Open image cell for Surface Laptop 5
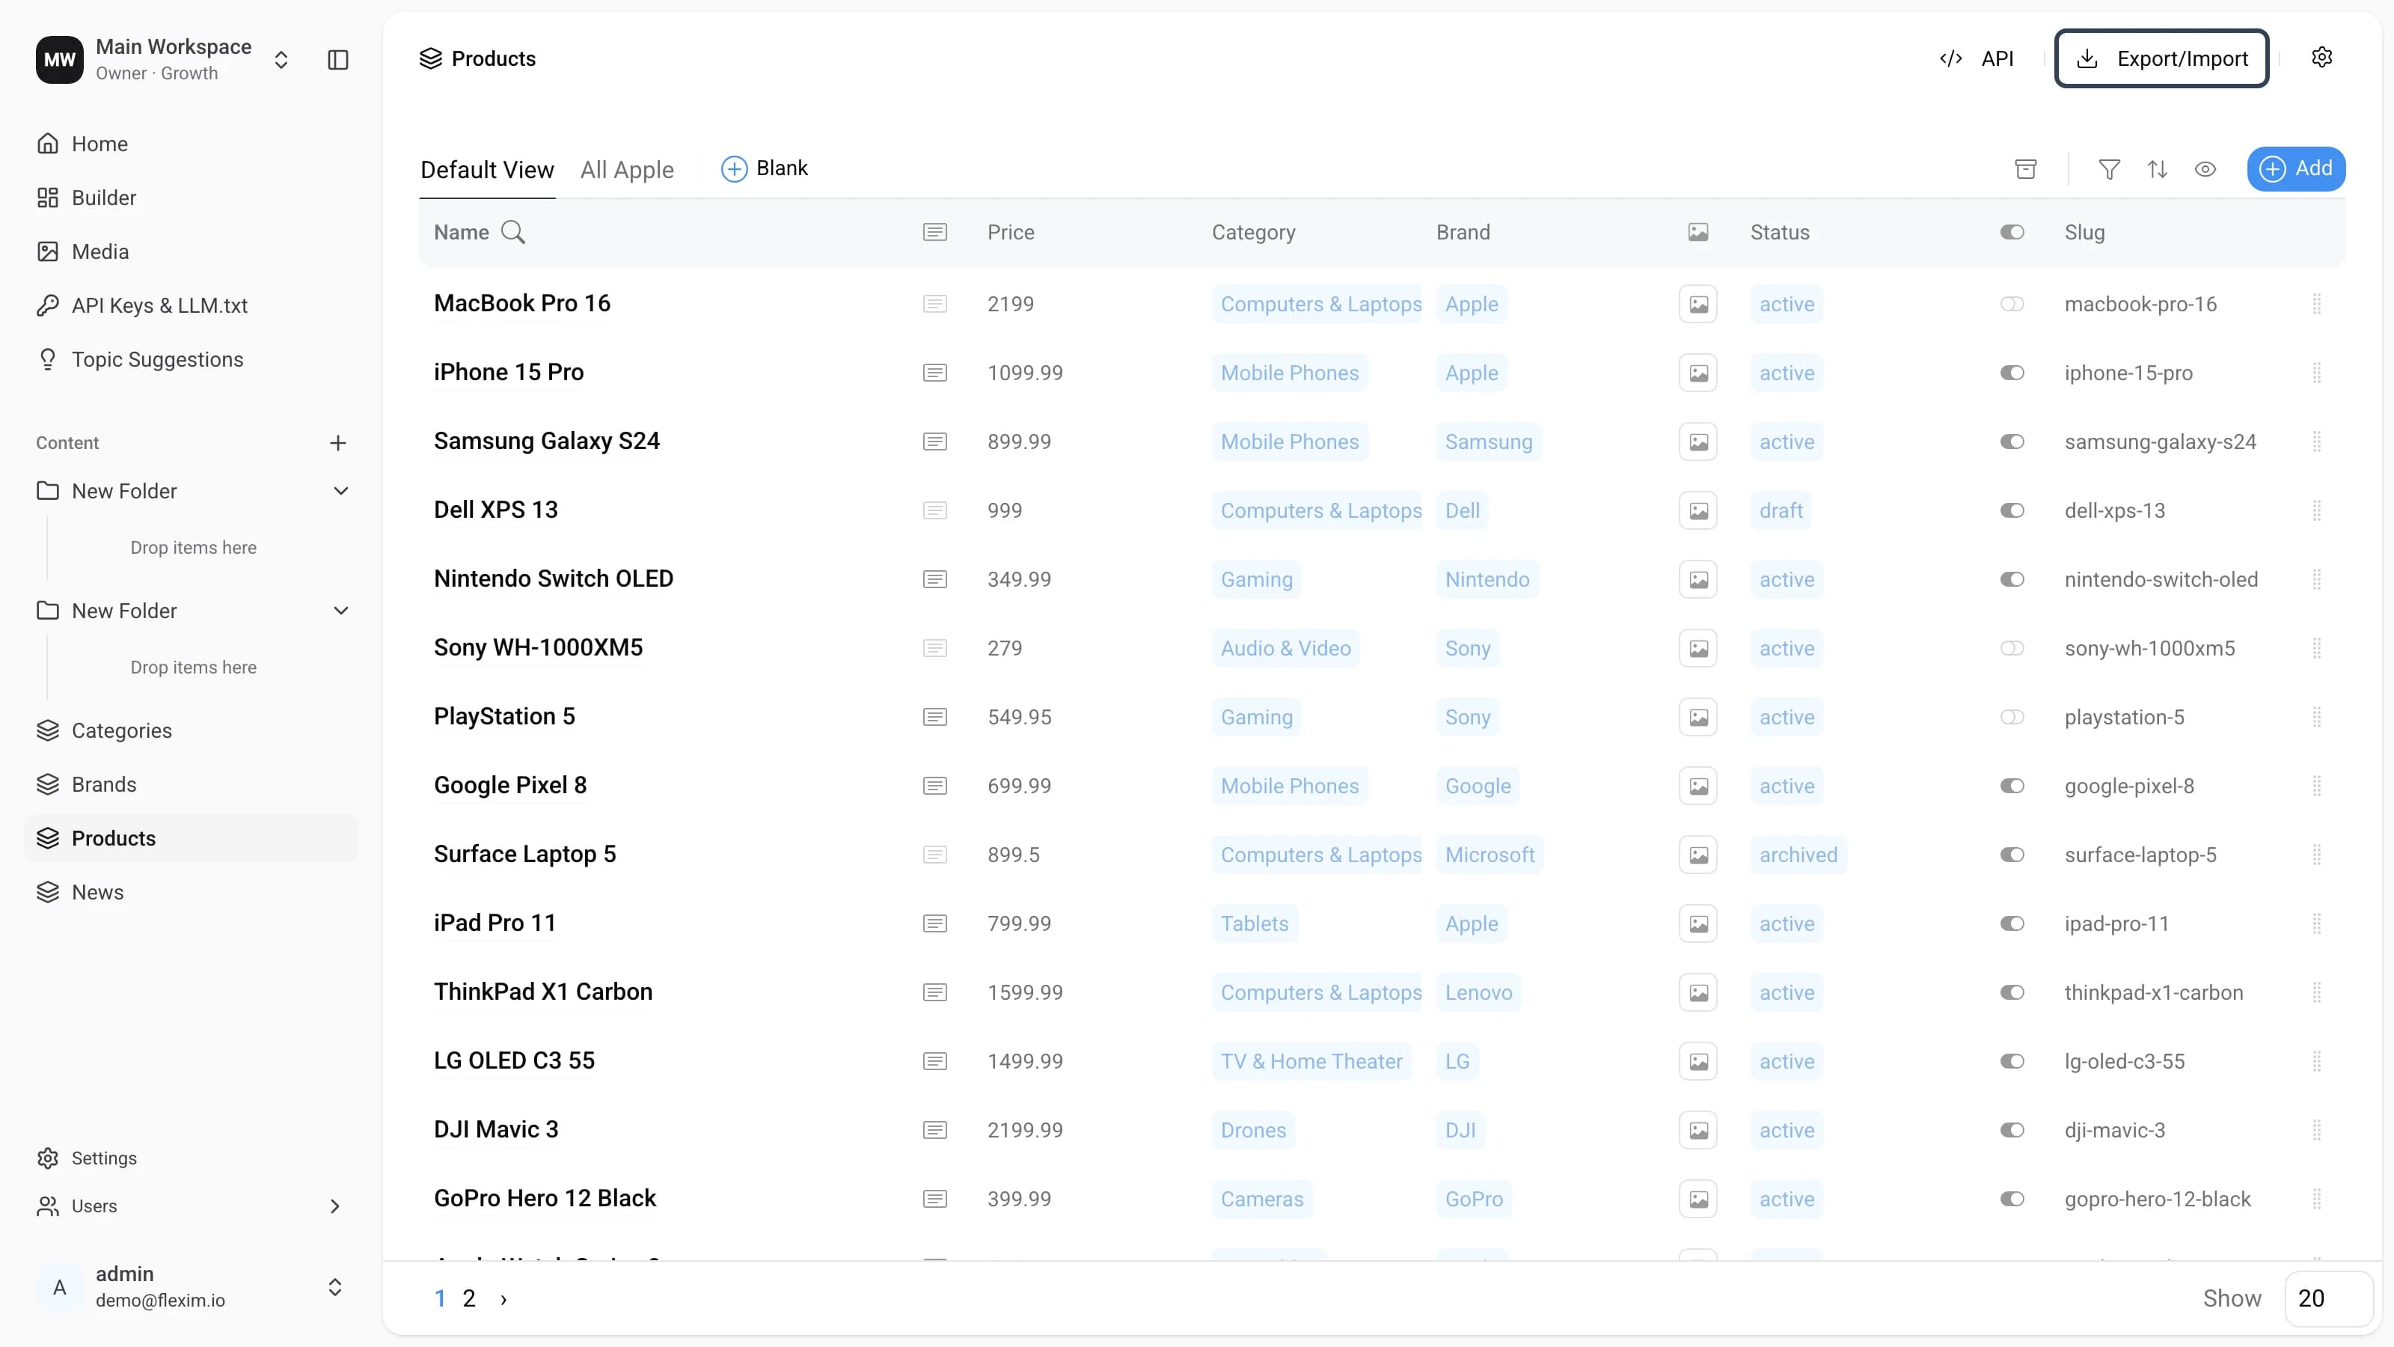This screenshot has width=2394, height=1347. point(1698,855)
